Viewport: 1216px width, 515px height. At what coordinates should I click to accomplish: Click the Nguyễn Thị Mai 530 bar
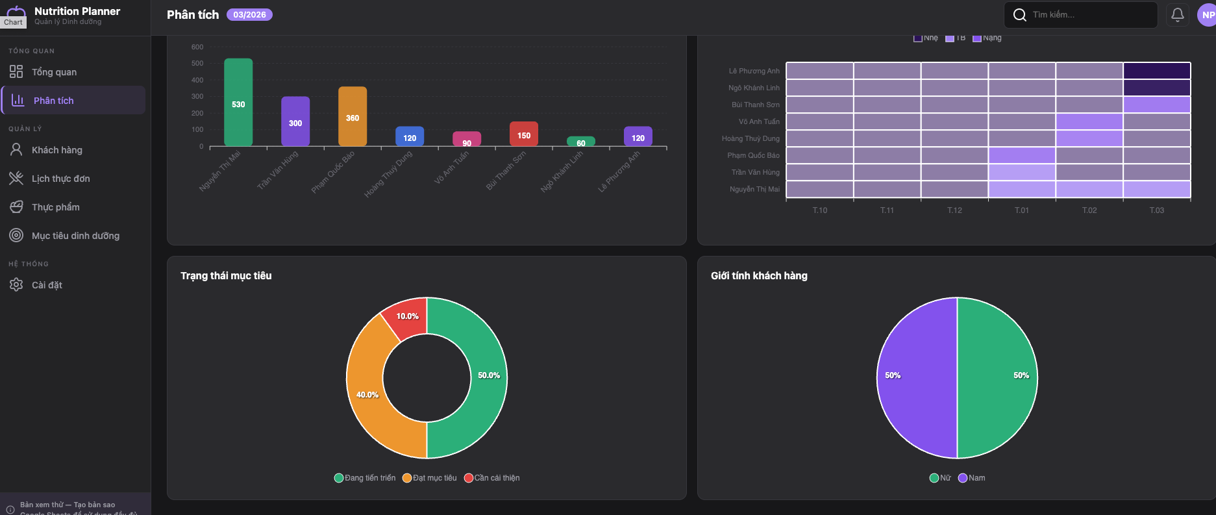238,103
